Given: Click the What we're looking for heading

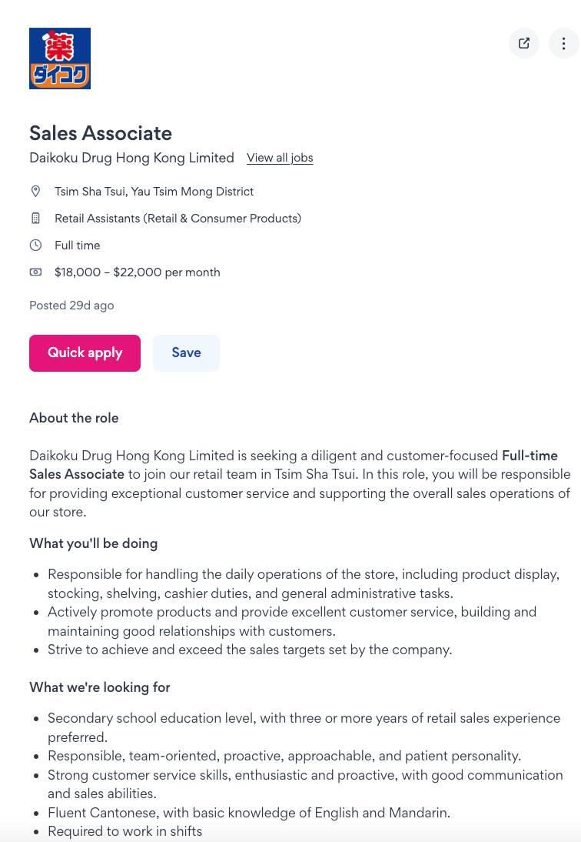Looking at the screenshot, I should [x=99, y=687].
